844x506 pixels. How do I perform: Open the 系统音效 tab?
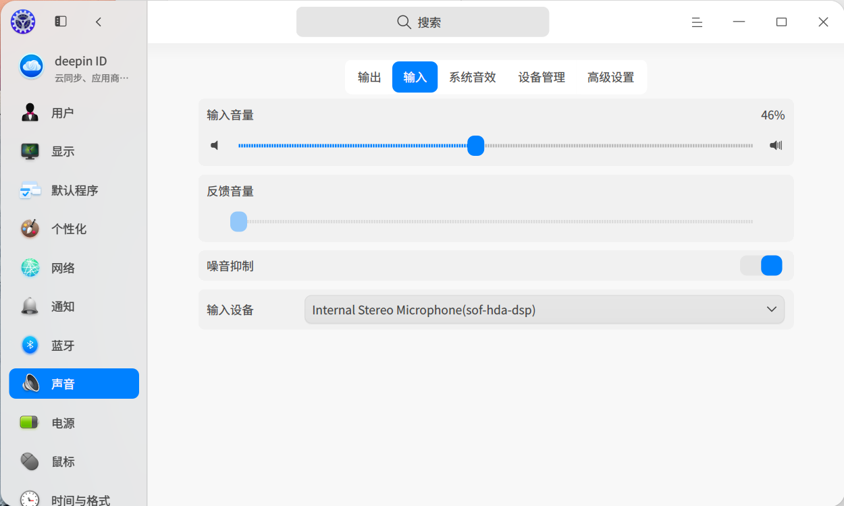[x=473, y=77]
